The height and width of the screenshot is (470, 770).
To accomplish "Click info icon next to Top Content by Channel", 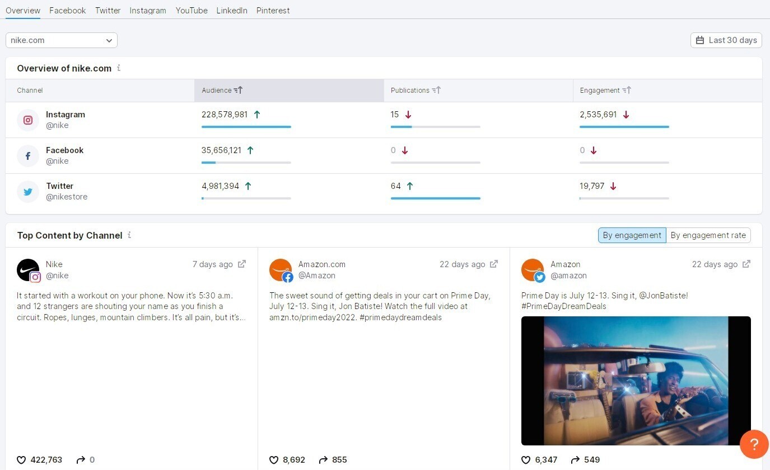I will point(129,235).
